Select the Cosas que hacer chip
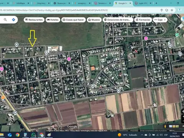Screen dimensions: 184x138 [74, 20]
